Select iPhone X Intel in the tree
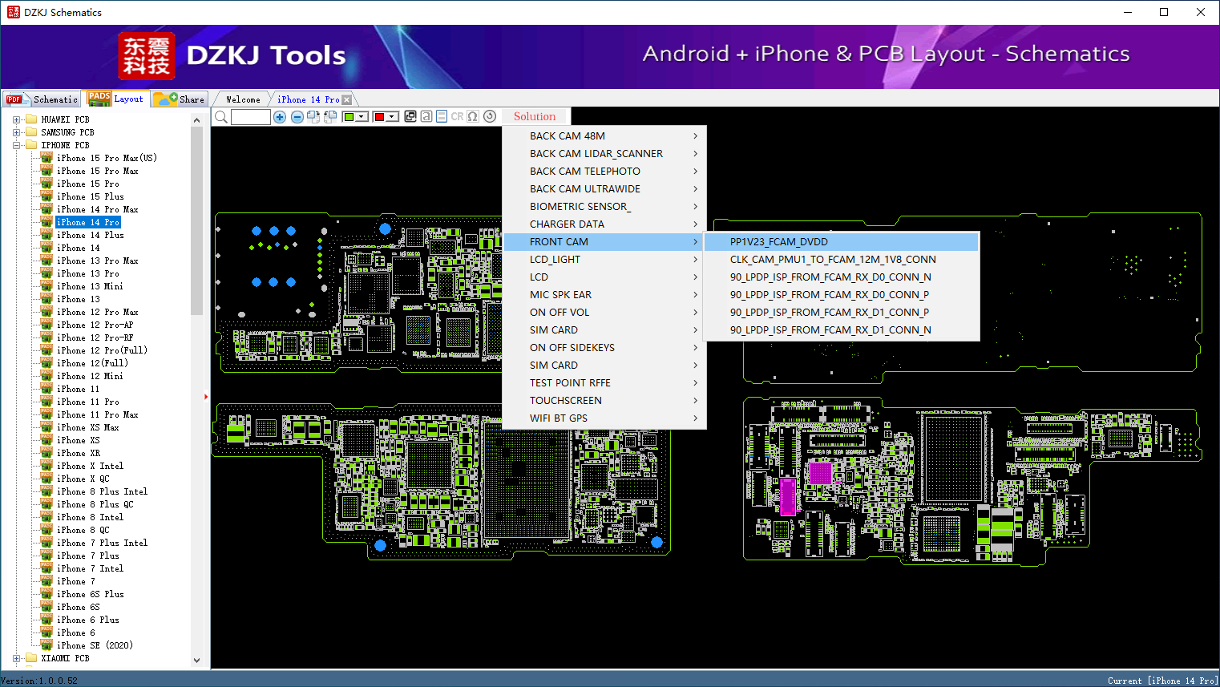 pos(91,466)
